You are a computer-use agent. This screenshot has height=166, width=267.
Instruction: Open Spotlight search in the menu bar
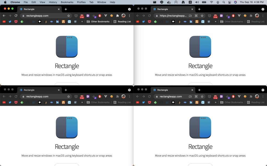tap(224, 2)
